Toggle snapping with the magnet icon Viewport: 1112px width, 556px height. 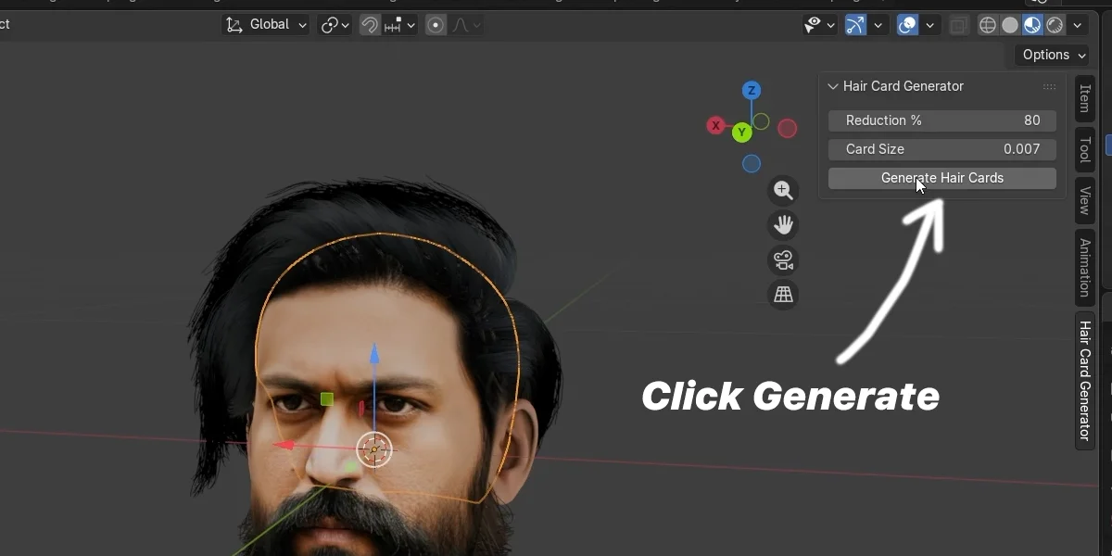click(x=368, y=25)
